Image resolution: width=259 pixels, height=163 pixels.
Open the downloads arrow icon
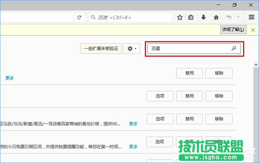coord(204,17)
